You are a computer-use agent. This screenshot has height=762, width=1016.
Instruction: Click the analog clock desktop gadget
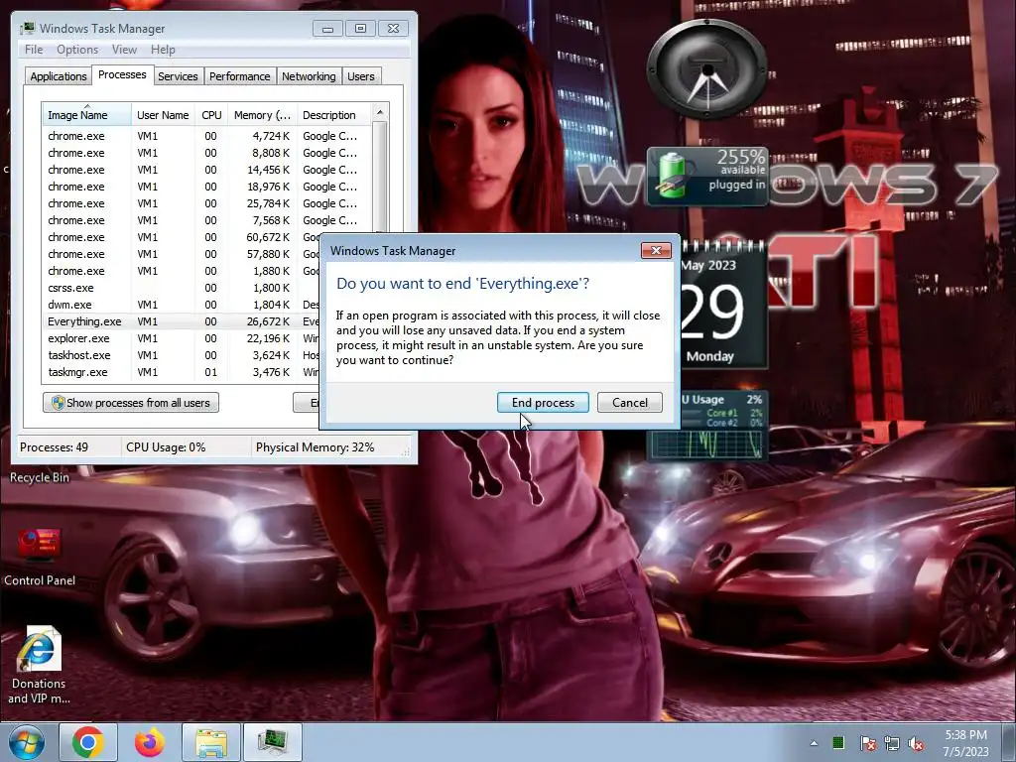pos(707,69)
